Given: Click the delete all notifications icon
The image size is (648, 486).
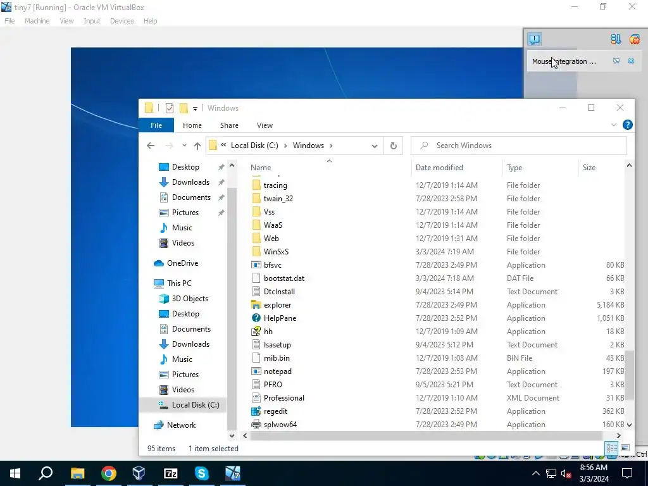Looking at the screenshot, I should [x=634, y=39].
